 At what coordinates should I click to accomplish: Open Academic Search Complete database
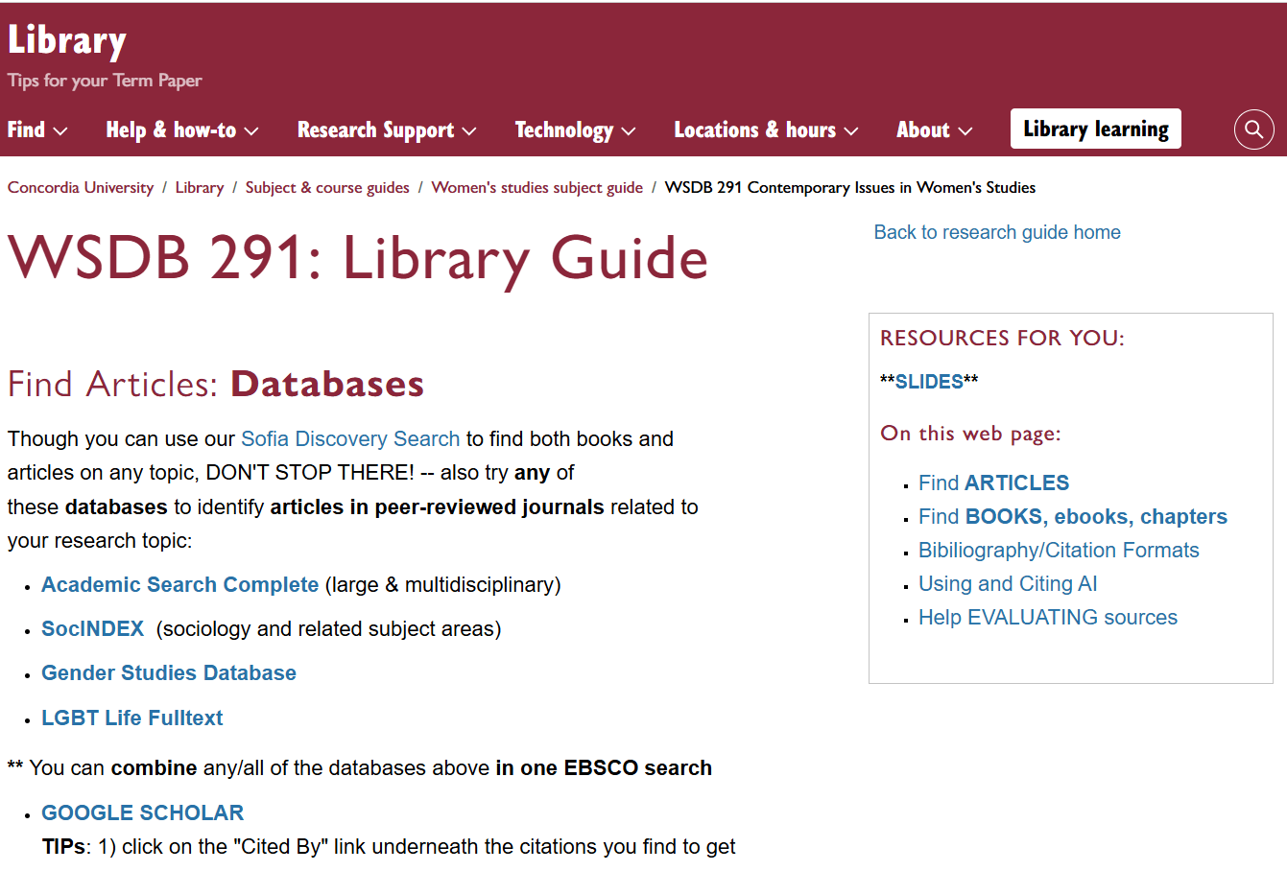[x=179, y=584]
